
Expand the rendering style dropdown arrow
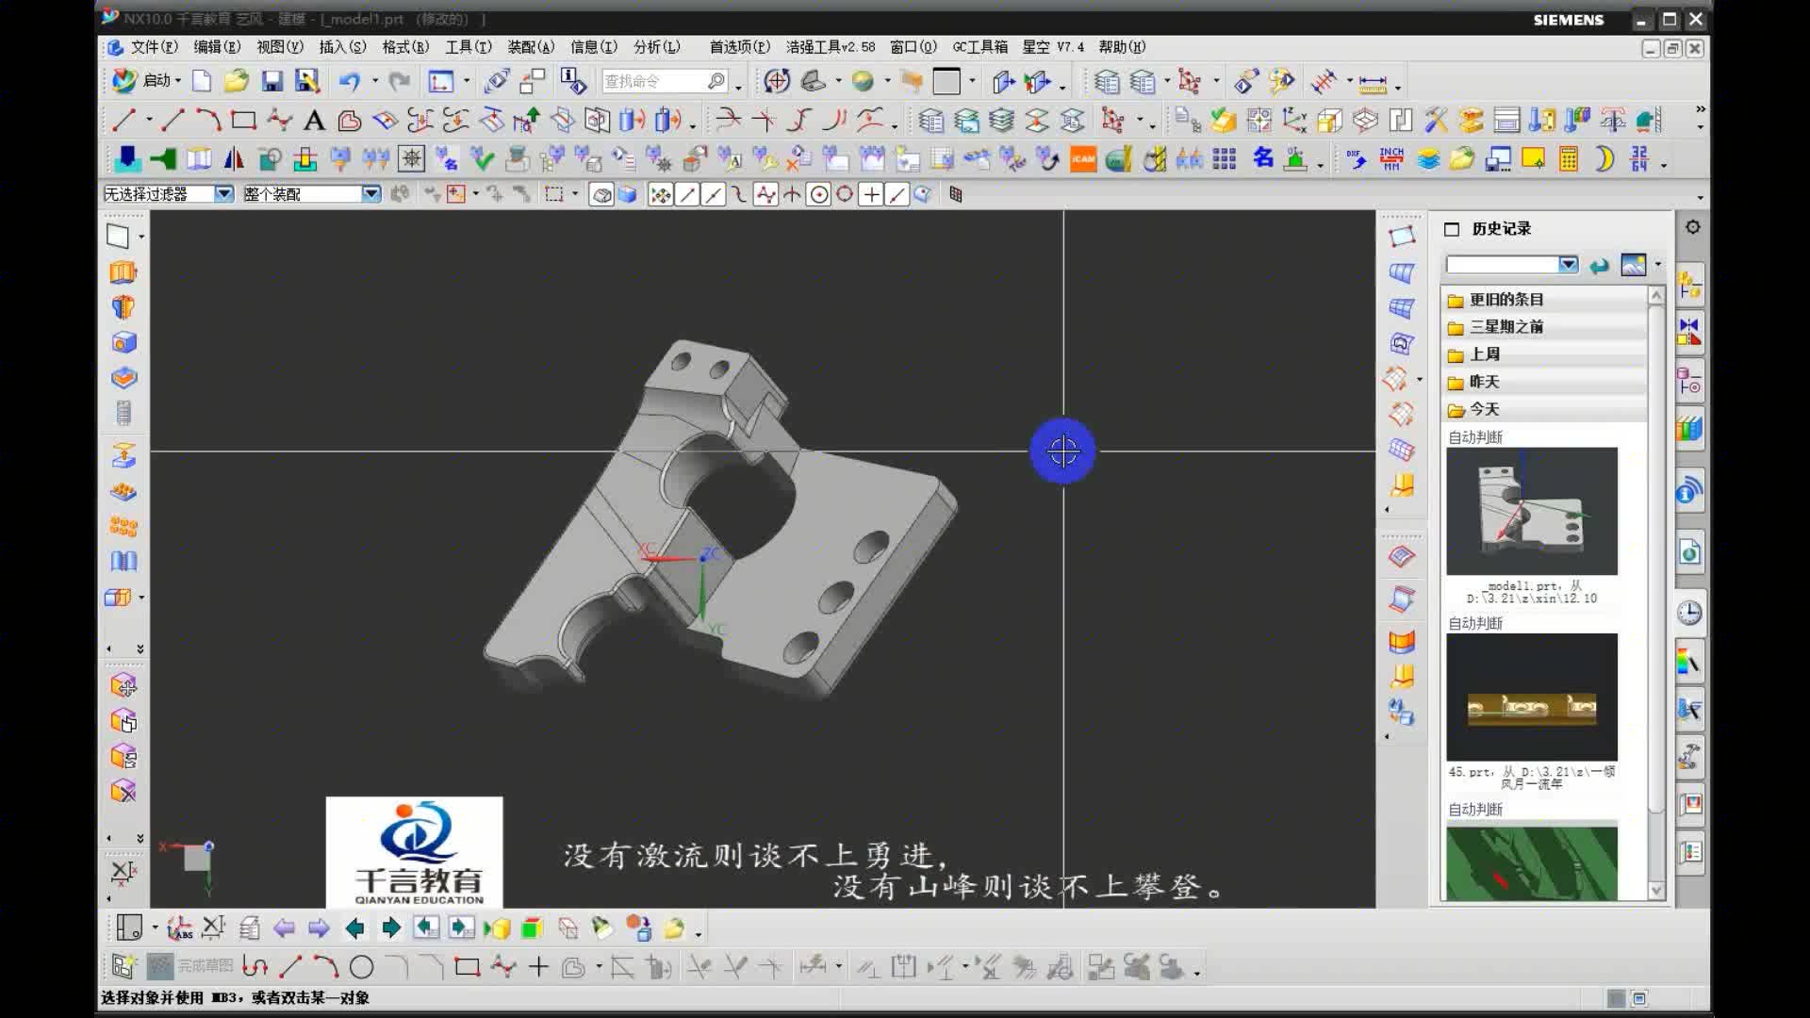888,81
